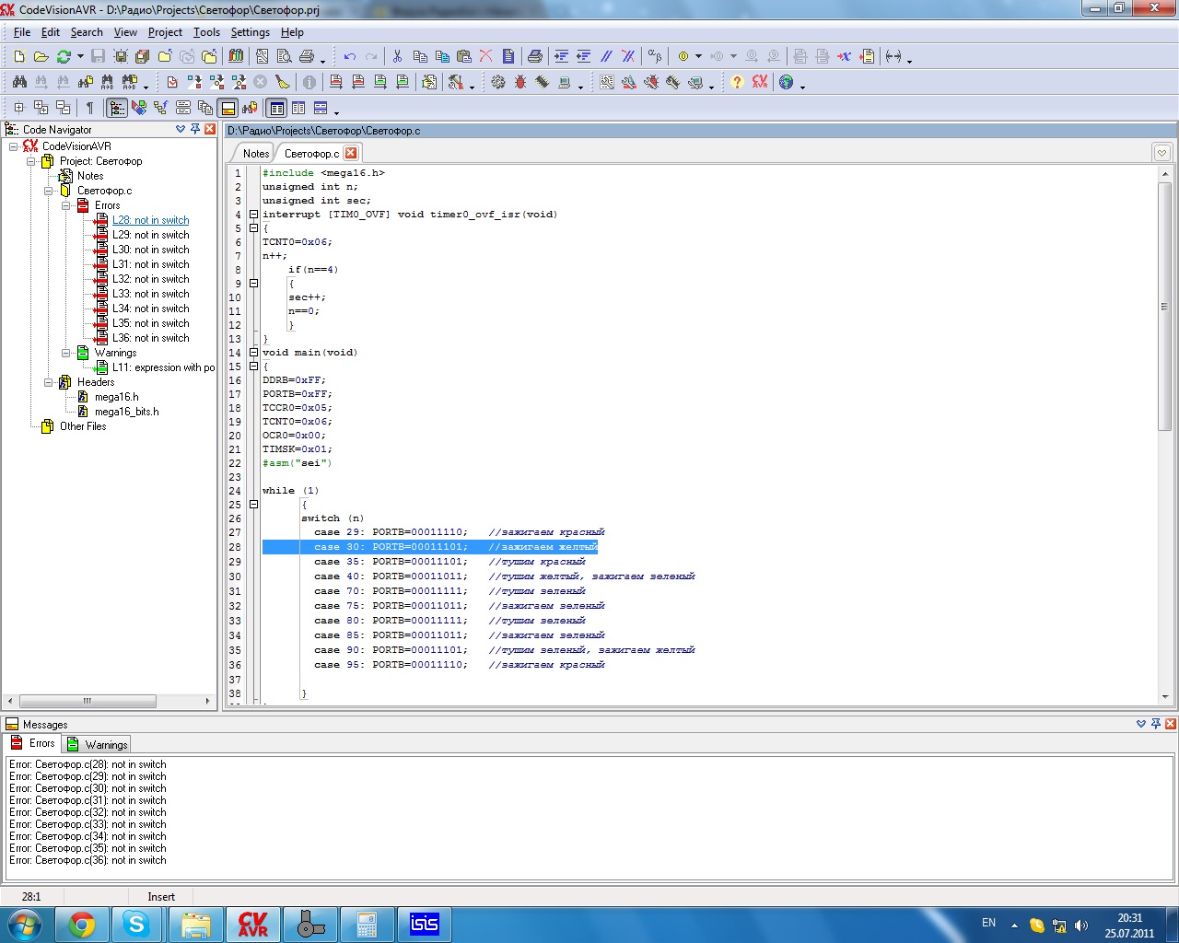Fold the main function at line 14

[253, 353]
